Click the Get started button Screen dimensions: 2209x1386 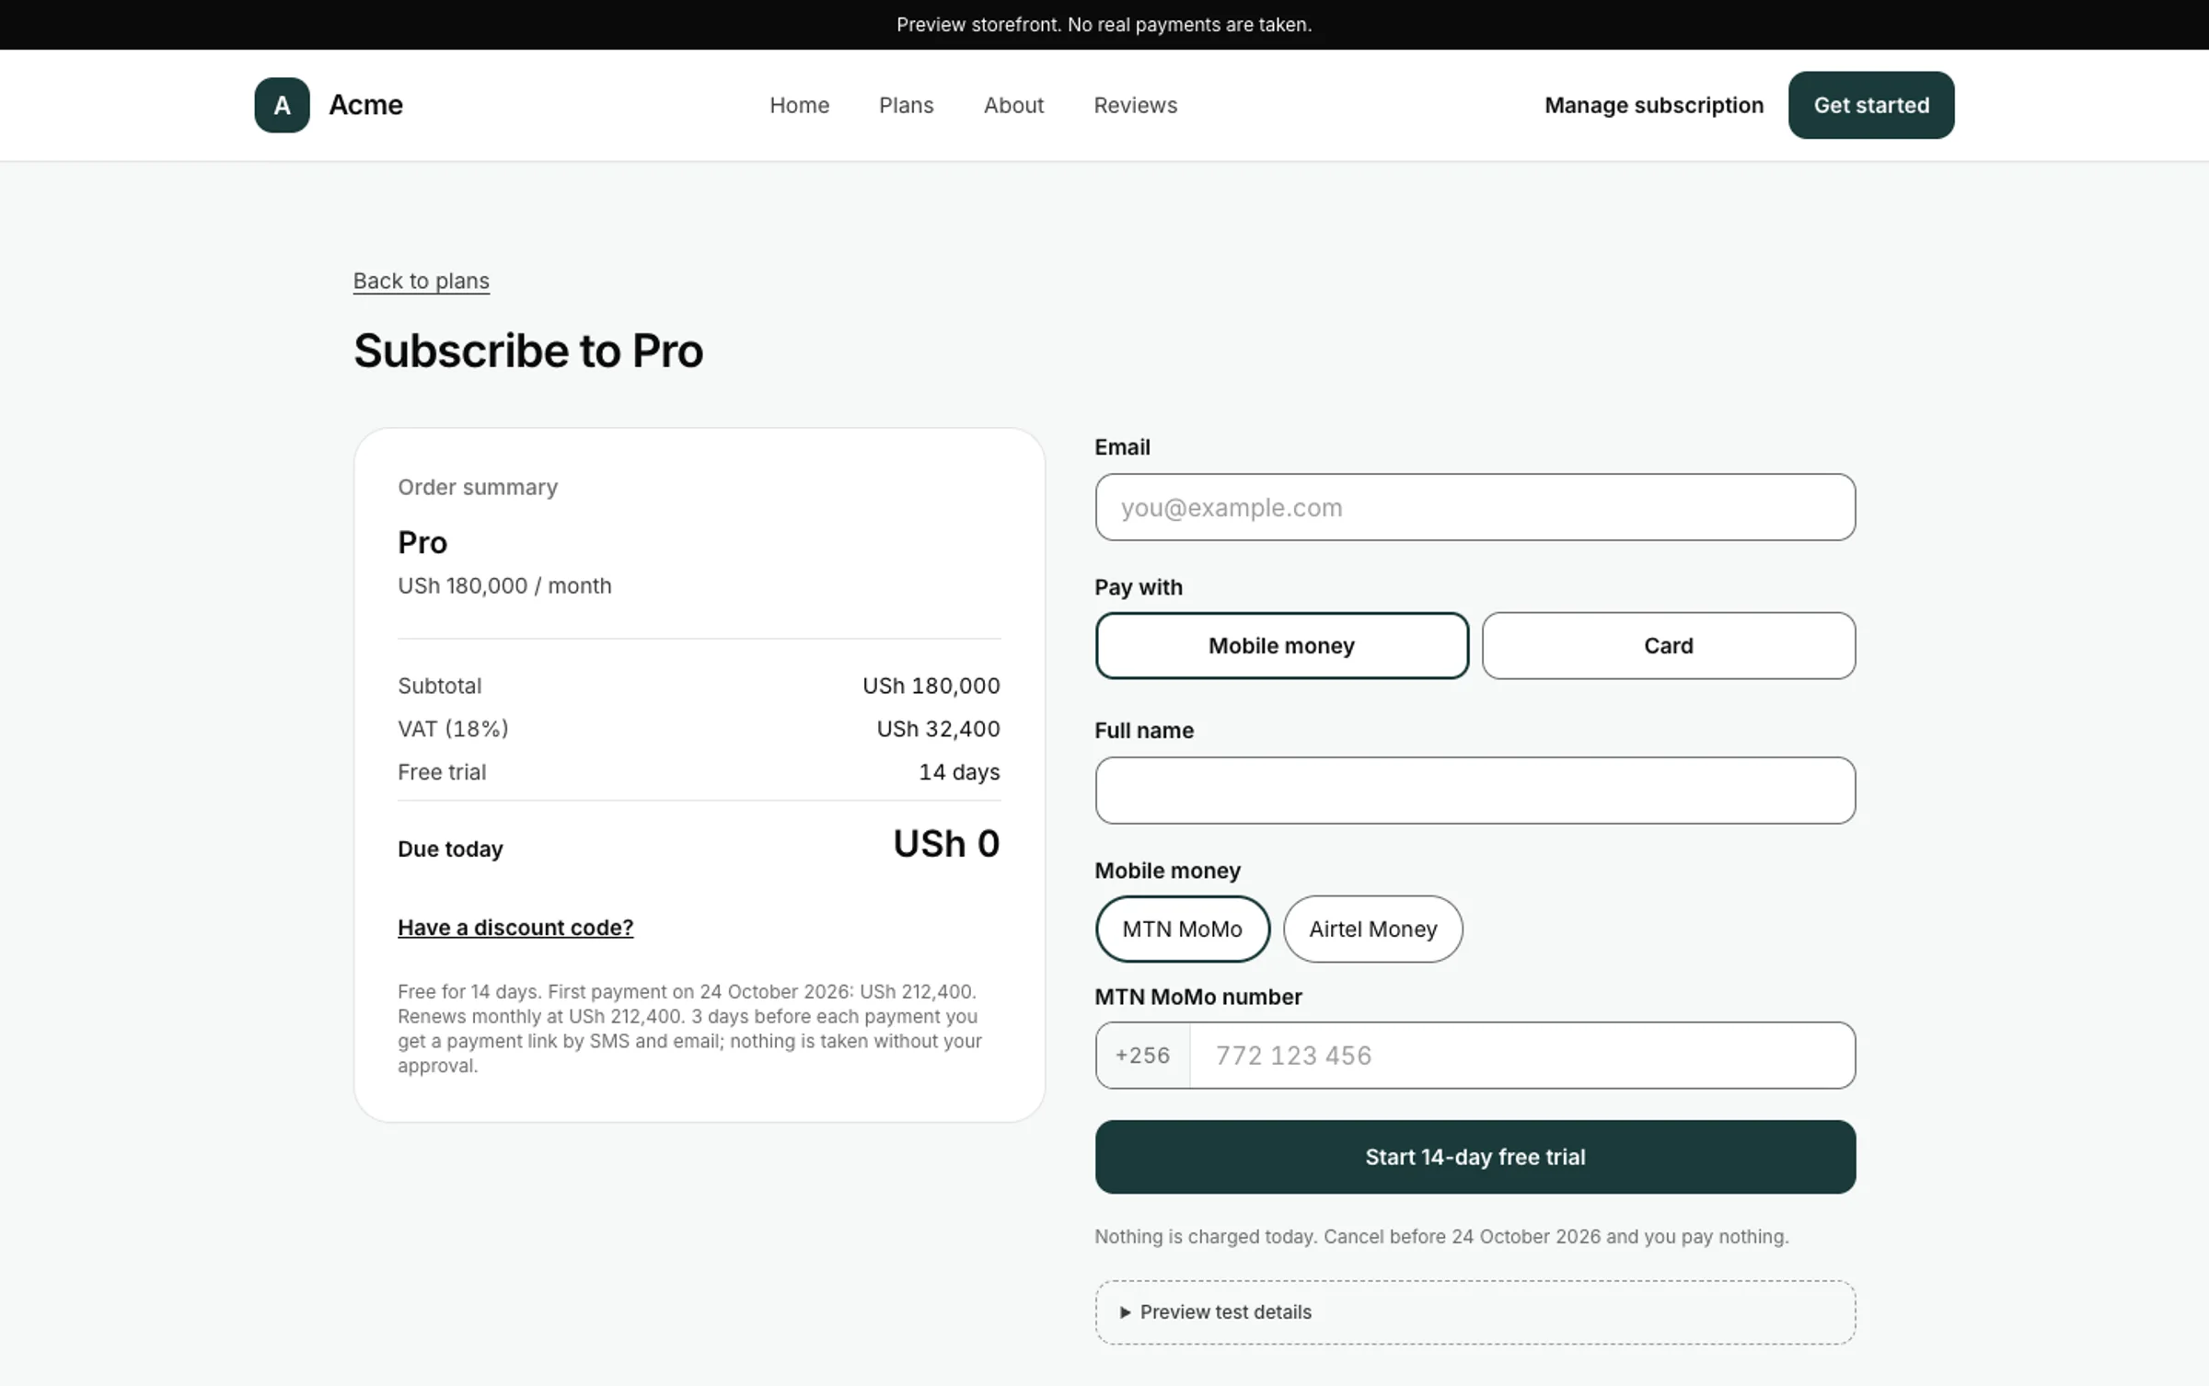[1871, 105]
